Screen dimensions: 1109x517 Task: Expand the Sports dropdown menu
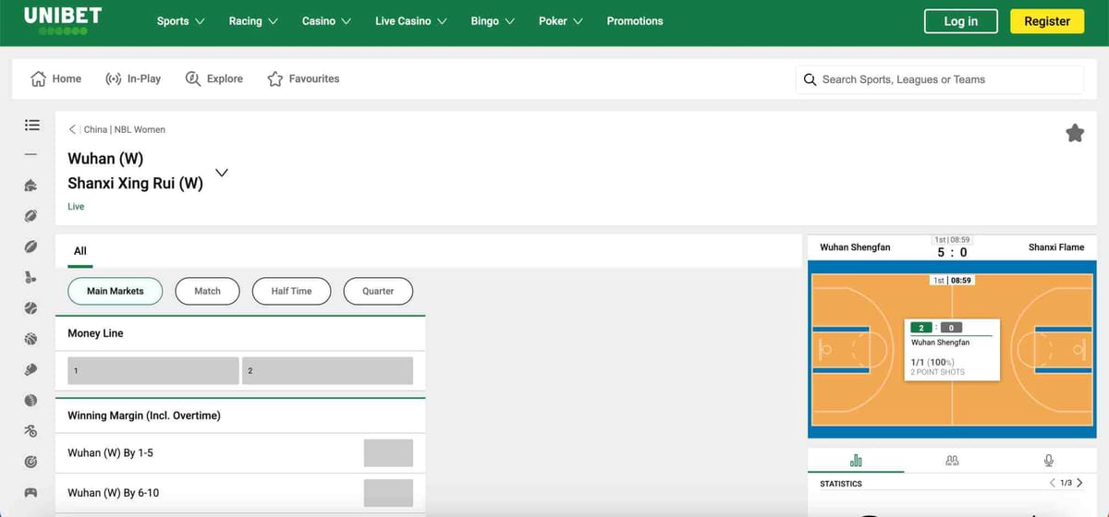(180, 21)
